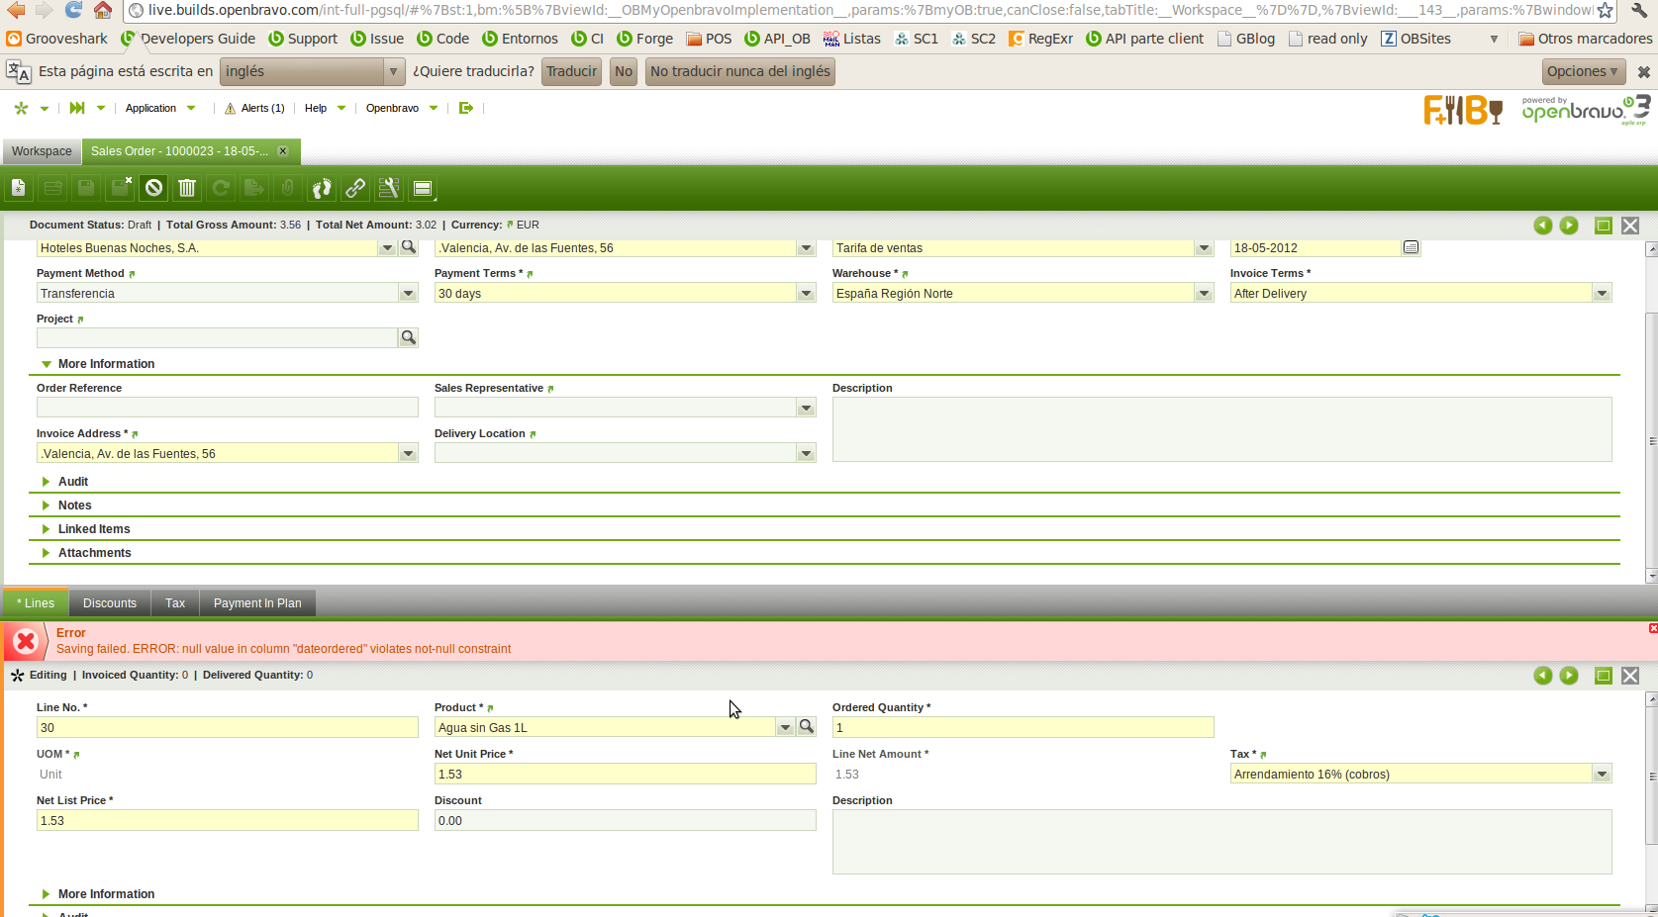Click the new document toolbar icon
This screenshot has height=917, width=1658.
(19, 188)
